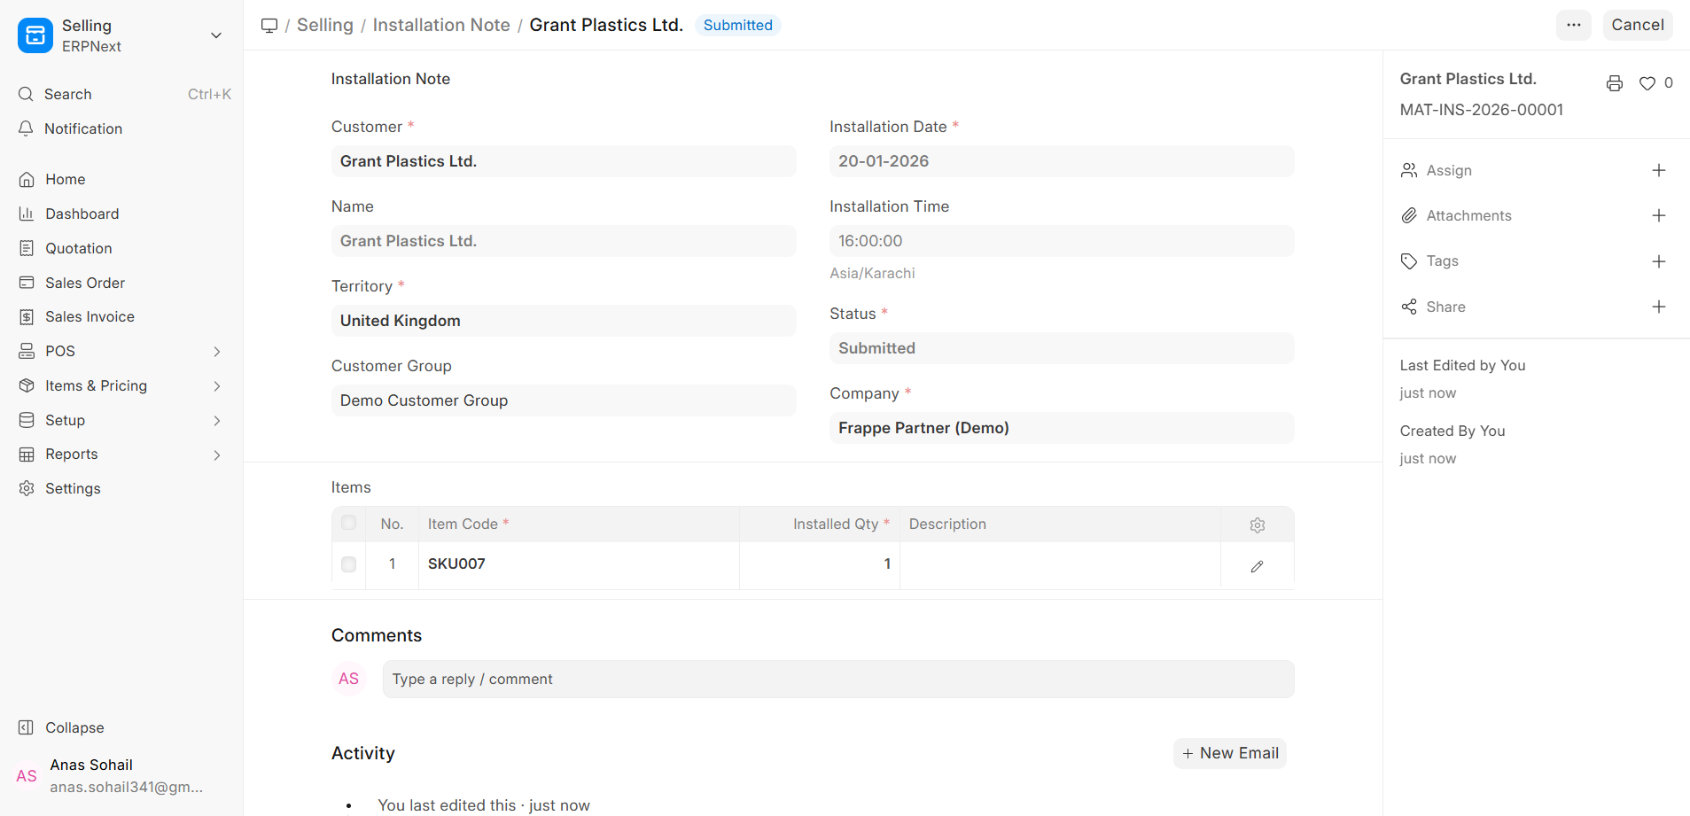Viewport: 1690px width, 816px height.
Task: Click the Cancel button
Action: 1637,25
